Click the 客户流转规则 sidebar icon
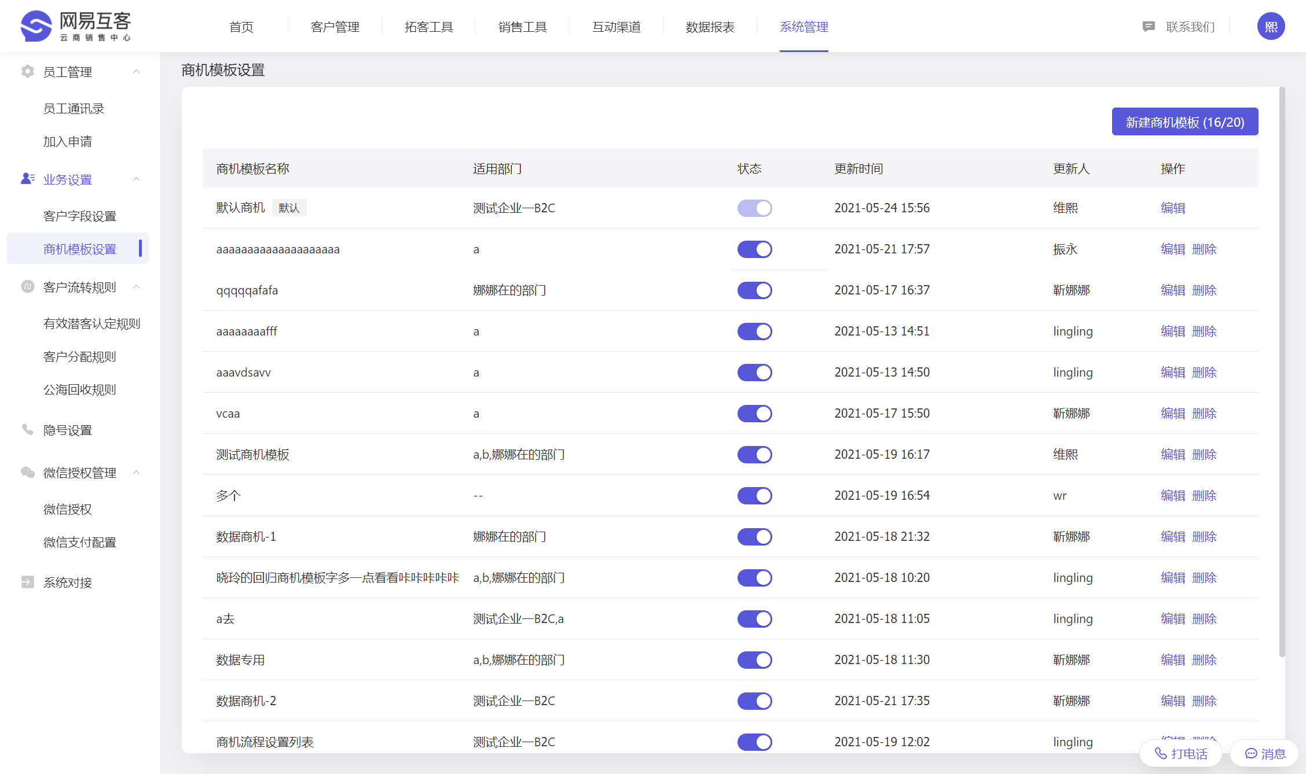 click(27, 286)
